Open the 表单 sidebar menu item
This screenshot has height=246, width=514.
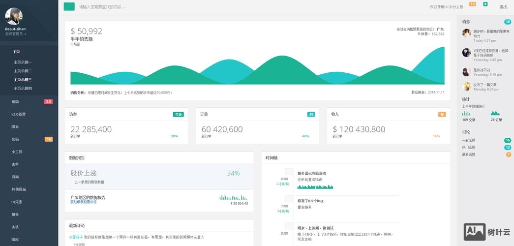pos(15,164)
